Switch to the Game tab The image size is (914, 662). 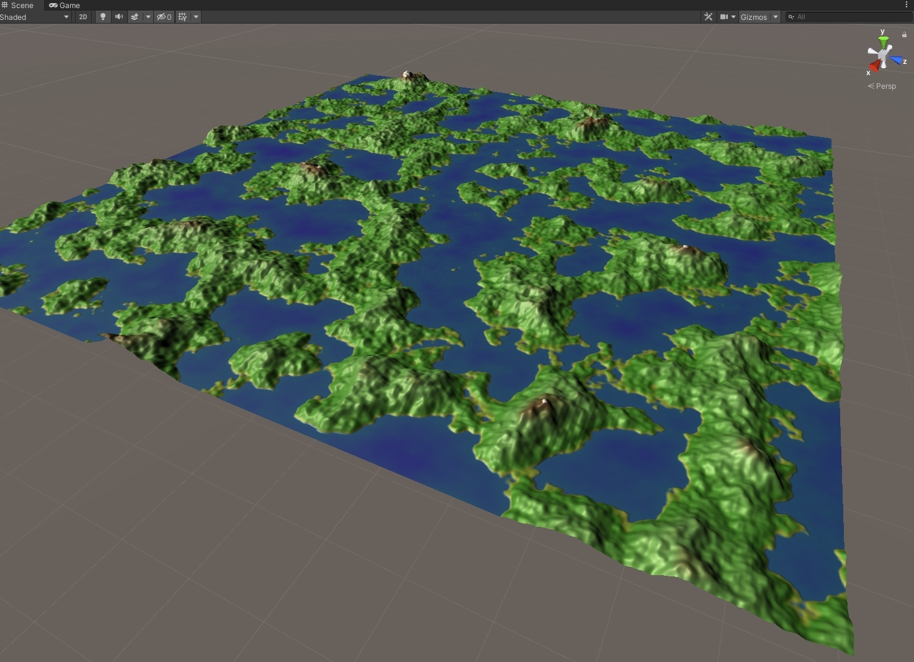65,5
